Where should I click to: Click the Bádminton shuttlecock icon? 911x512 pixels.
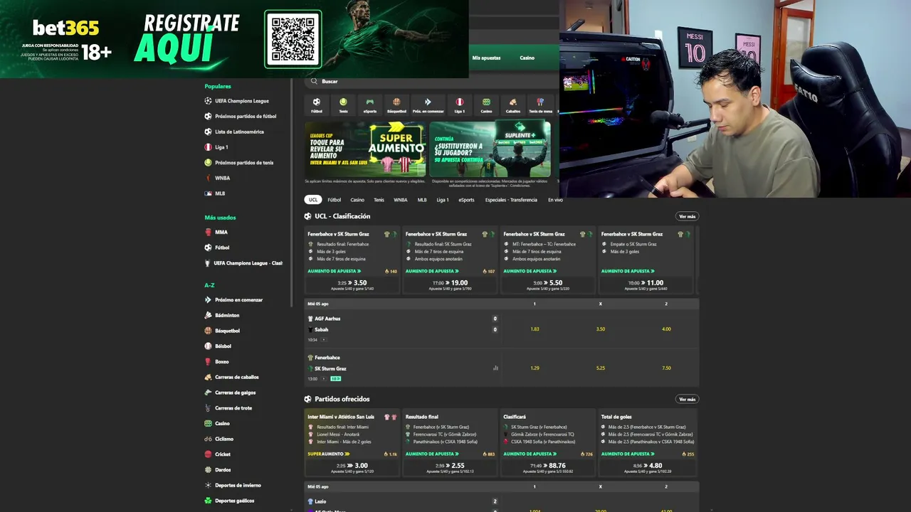[x=209, y=315]
